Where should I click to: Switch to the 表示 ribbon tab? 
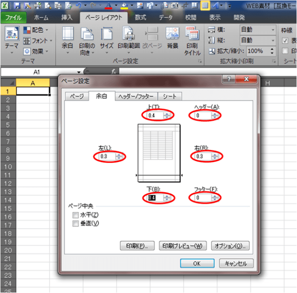point(215,18)
